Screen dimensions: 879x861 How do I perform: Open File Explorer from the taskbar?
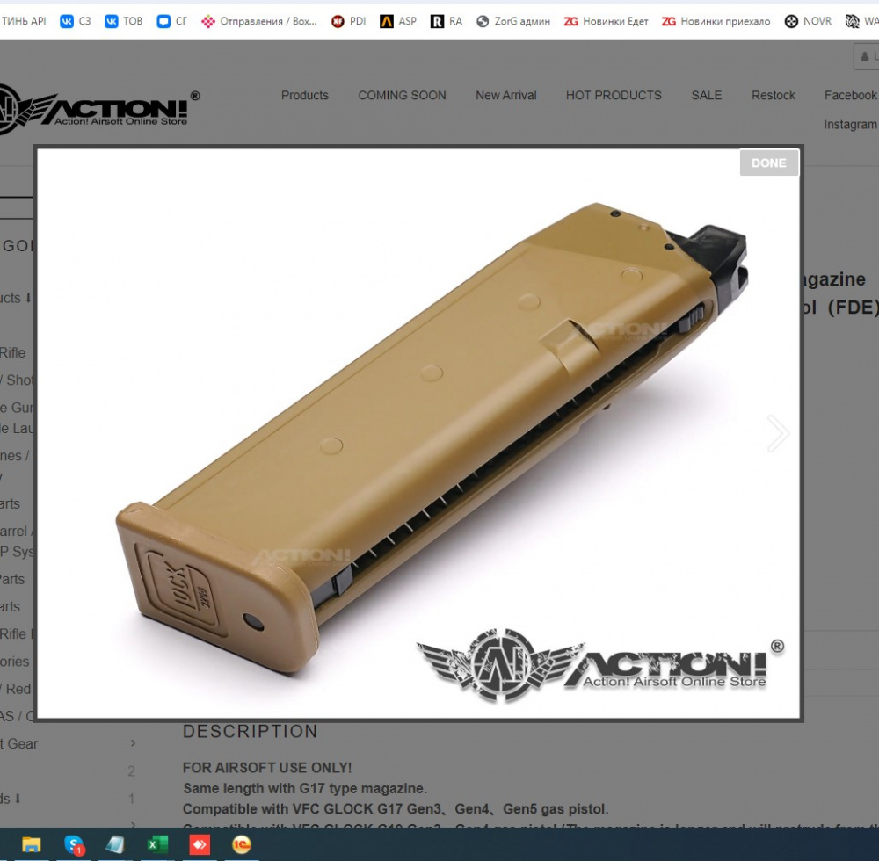pyautogui.click(x=32, y=845)
